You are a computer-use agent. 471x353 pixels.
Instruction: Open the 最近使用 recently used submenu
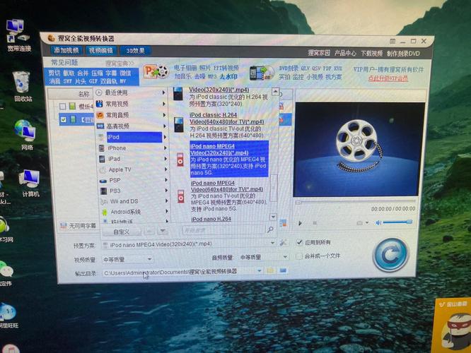(131, 92)
